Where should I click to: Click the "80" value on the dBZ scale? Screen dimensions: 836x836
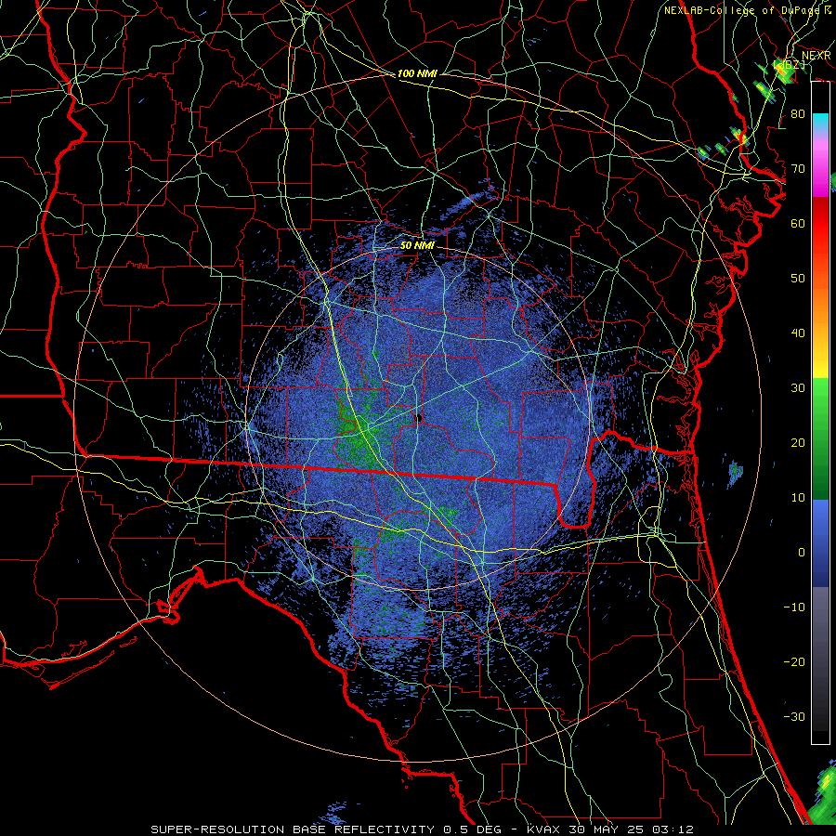798,114
